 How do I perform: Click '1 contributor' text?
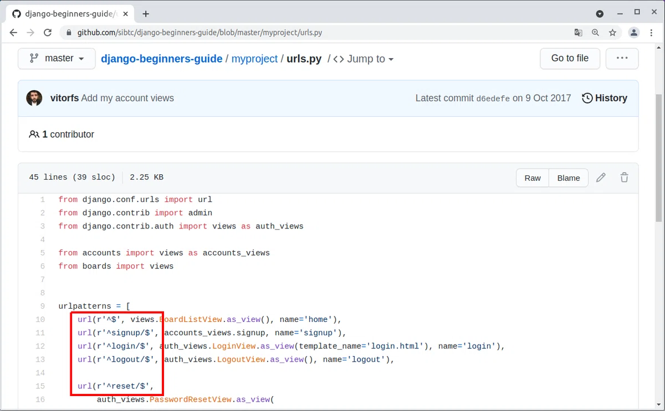[68, 134]
